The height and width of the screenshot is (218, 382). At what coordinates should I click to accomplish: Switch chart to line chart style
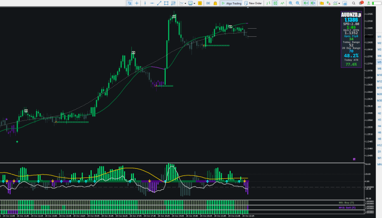[x=282, y=3]
